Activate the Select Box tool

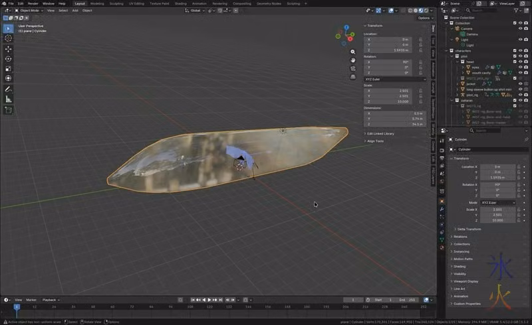(x=8, y=29)
